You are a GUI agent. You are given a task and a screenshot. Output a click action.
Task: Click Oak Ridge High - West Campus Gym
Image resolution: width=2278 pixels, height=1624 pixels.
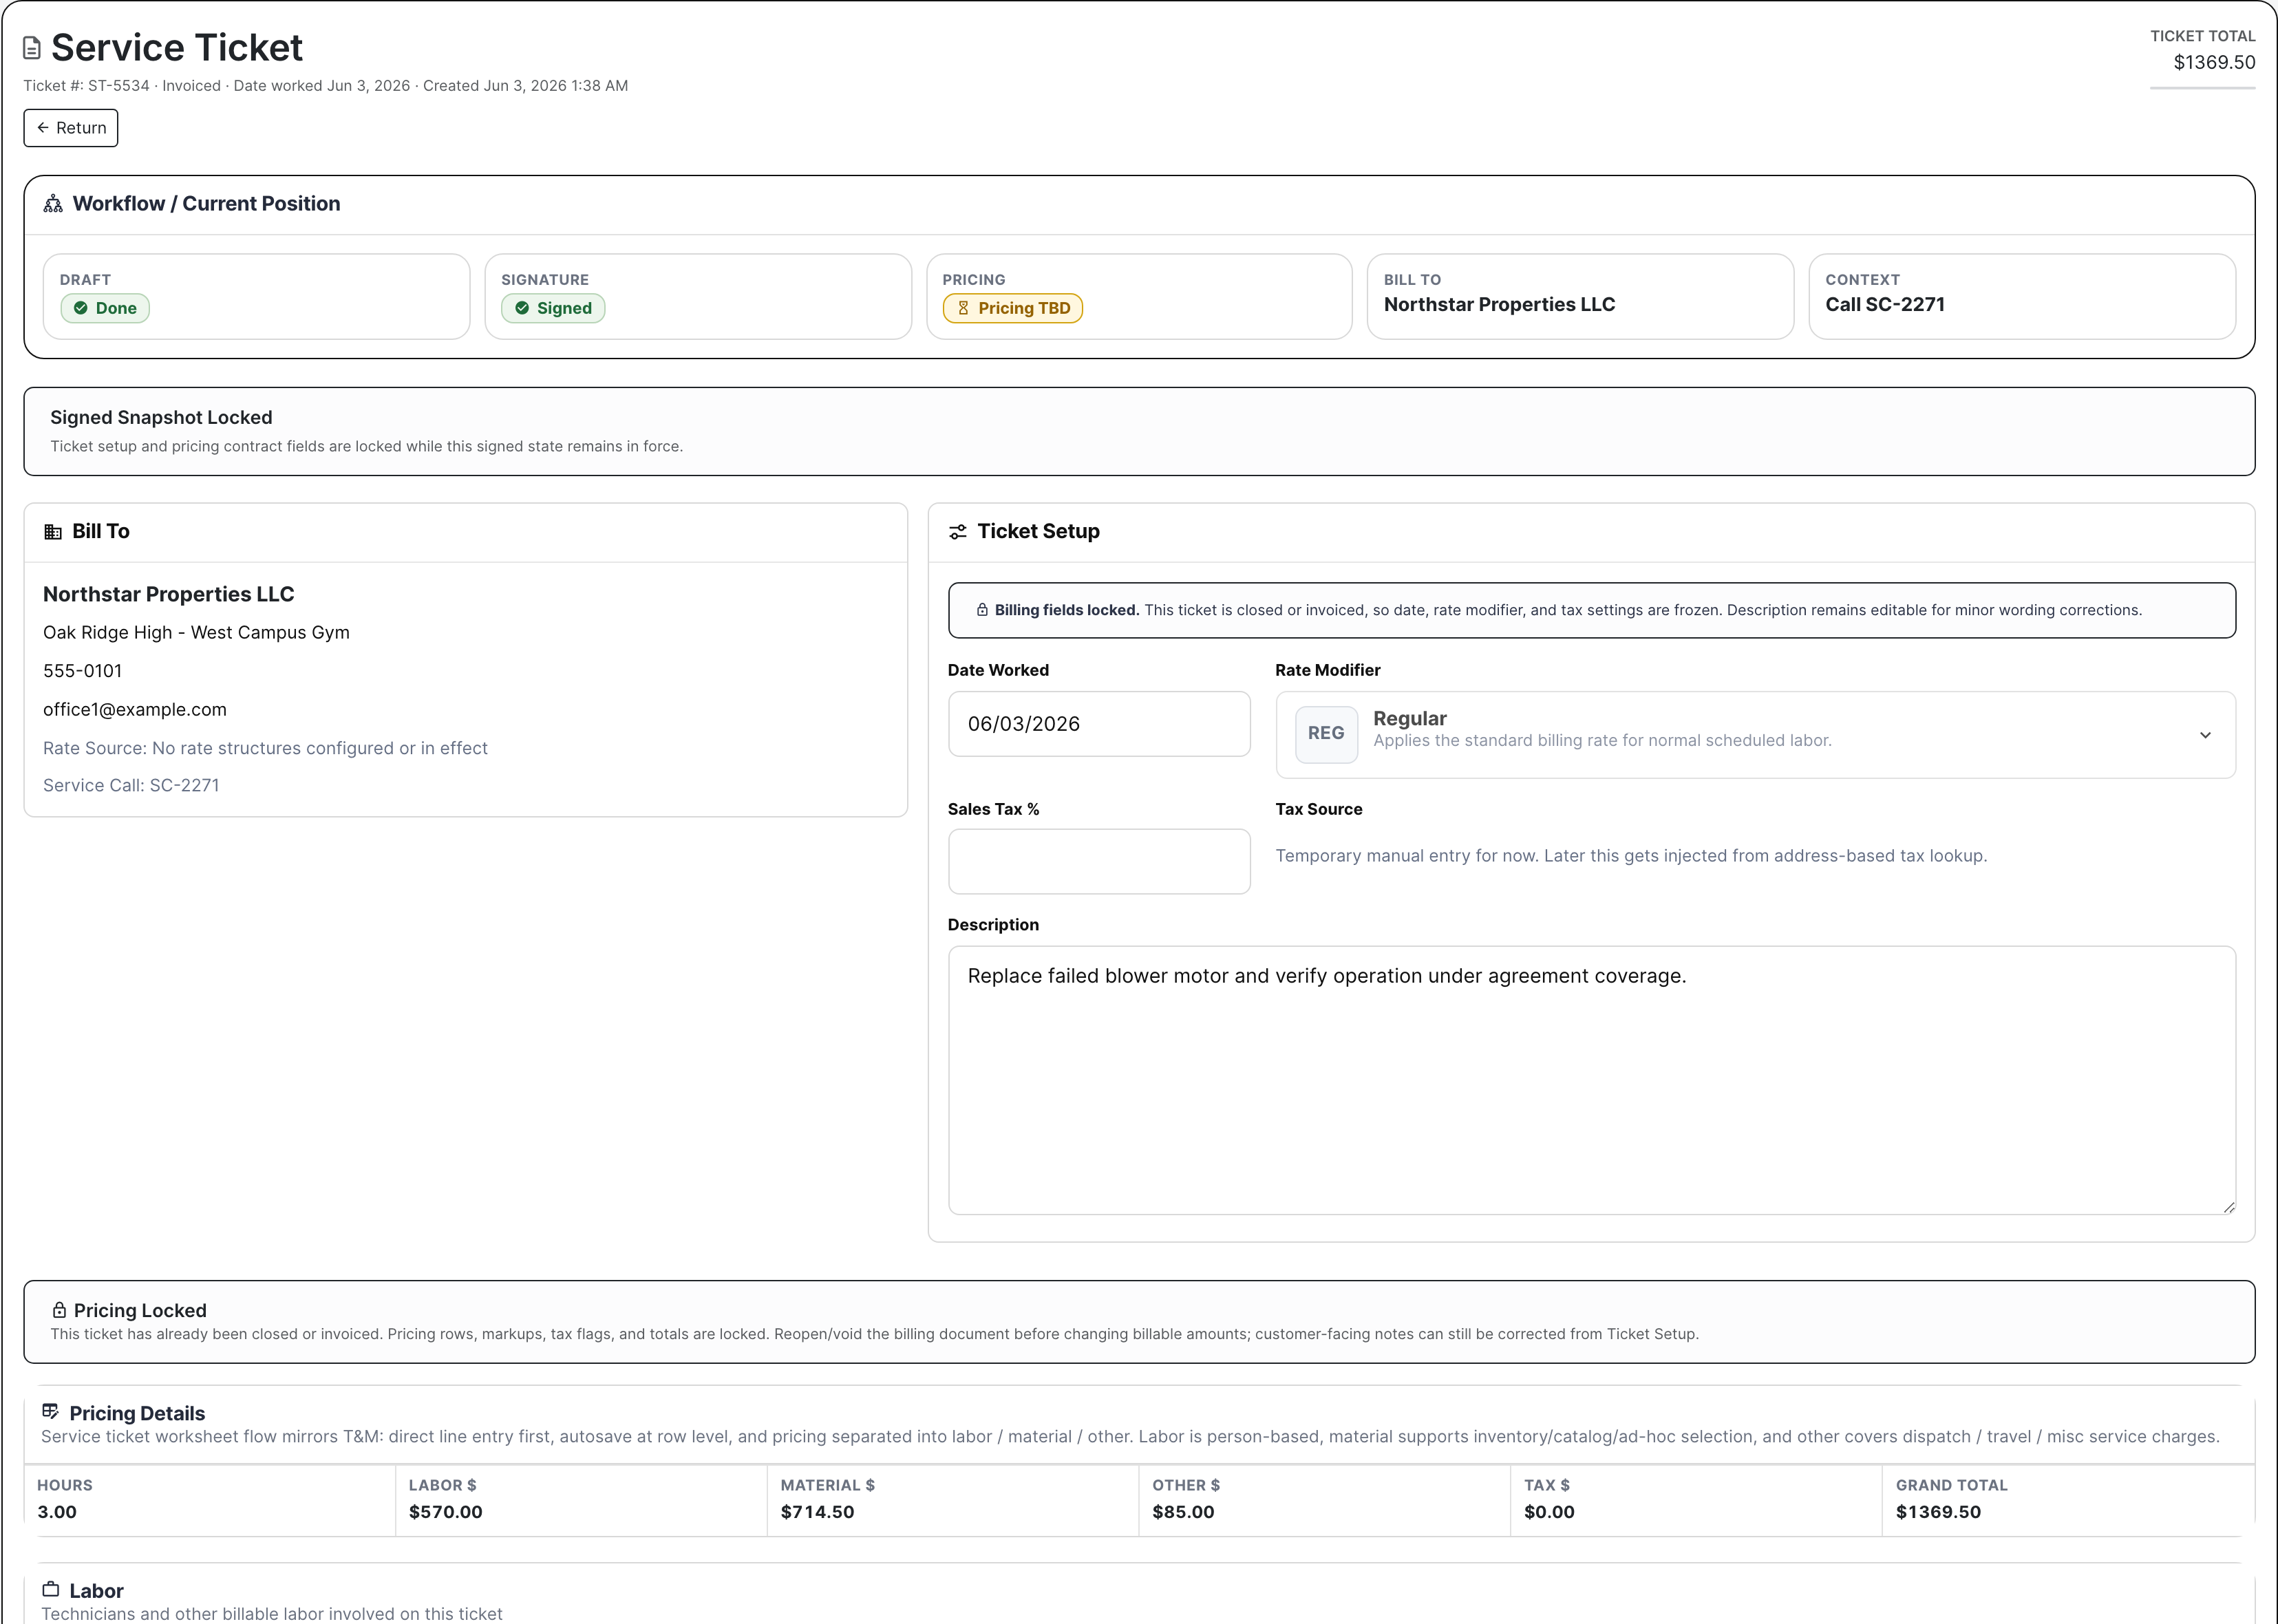(x=196, y=632)
